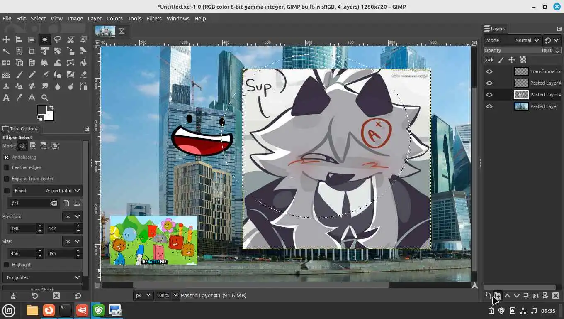Select the Color Picker eyedropper tool
The width and height of the screenshot is (564, 319).
tap(19, 98)
